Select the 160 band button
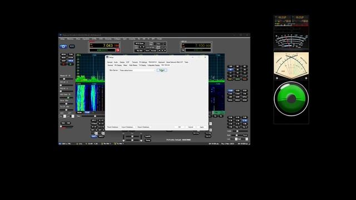Image resolution: width=356 pixels, height=200 pixels. pyautogui.click(x=231, y=67)
